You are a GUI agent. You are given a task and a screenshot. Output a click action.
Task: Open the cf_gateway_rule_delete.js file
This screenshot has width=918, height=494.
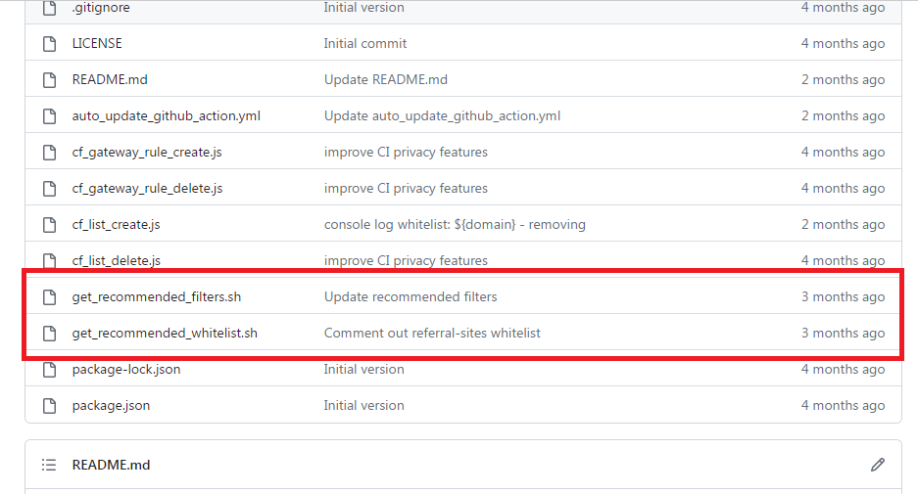tap(147, 188)
